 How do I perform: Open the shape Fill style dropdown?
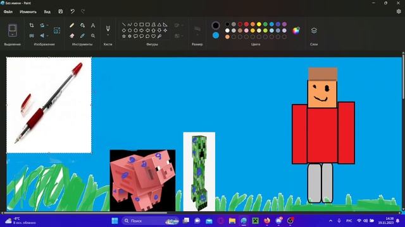[178, 36]
